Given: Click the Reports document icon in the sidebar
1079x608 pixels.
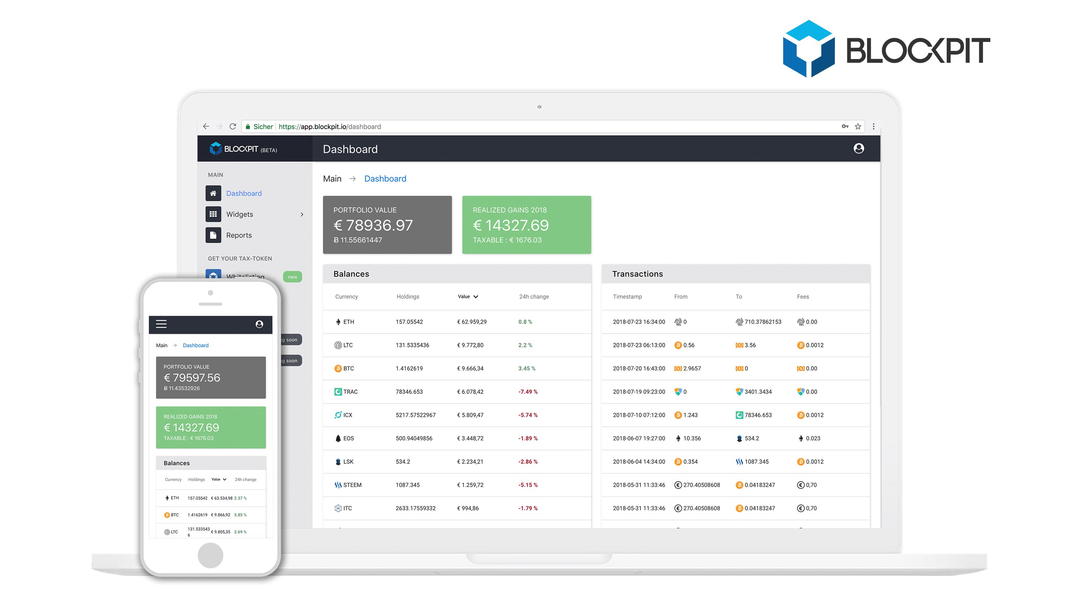Looking at the screenshot, I should (x=213, y=235).
